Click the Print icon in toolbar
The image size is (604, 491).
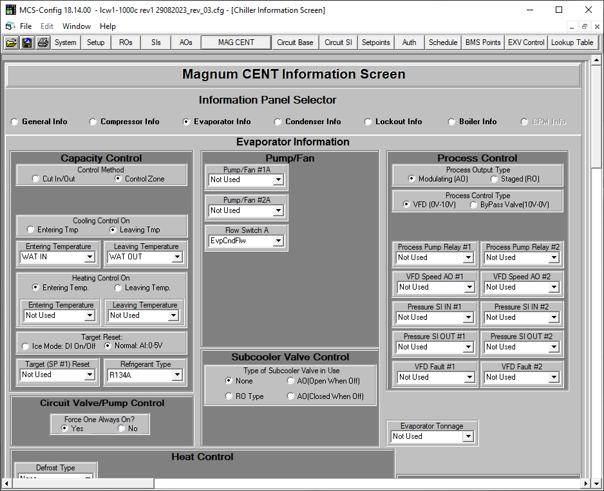point(42,42)
